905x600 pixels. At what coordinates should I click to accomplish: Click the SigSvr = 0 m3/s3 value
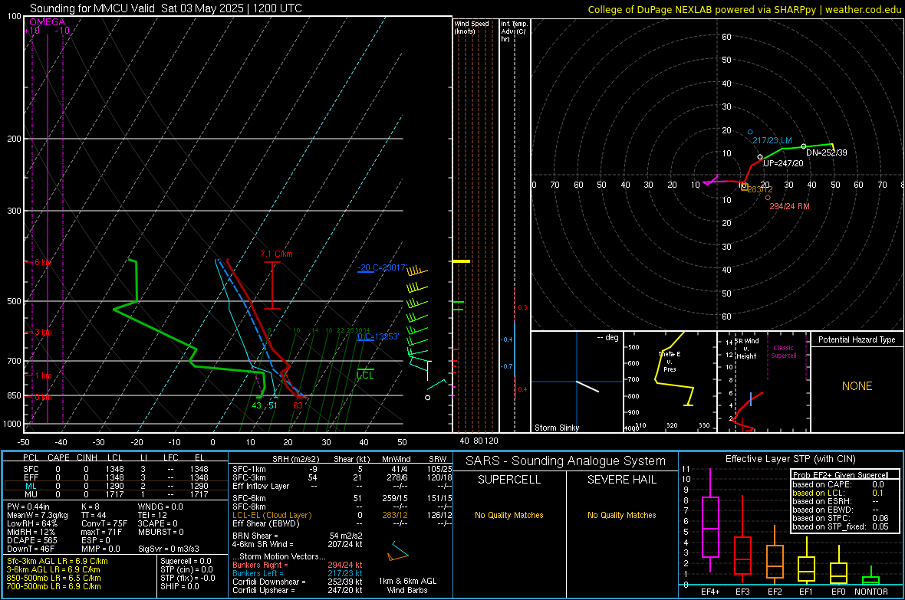point(169,549)
